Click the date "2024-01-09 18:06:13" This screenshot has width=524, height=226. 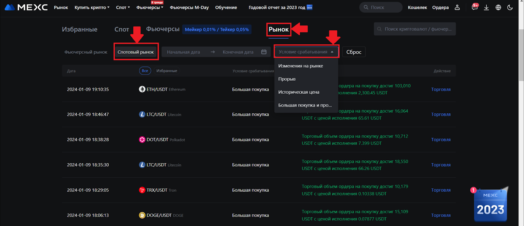pos(88,215)
